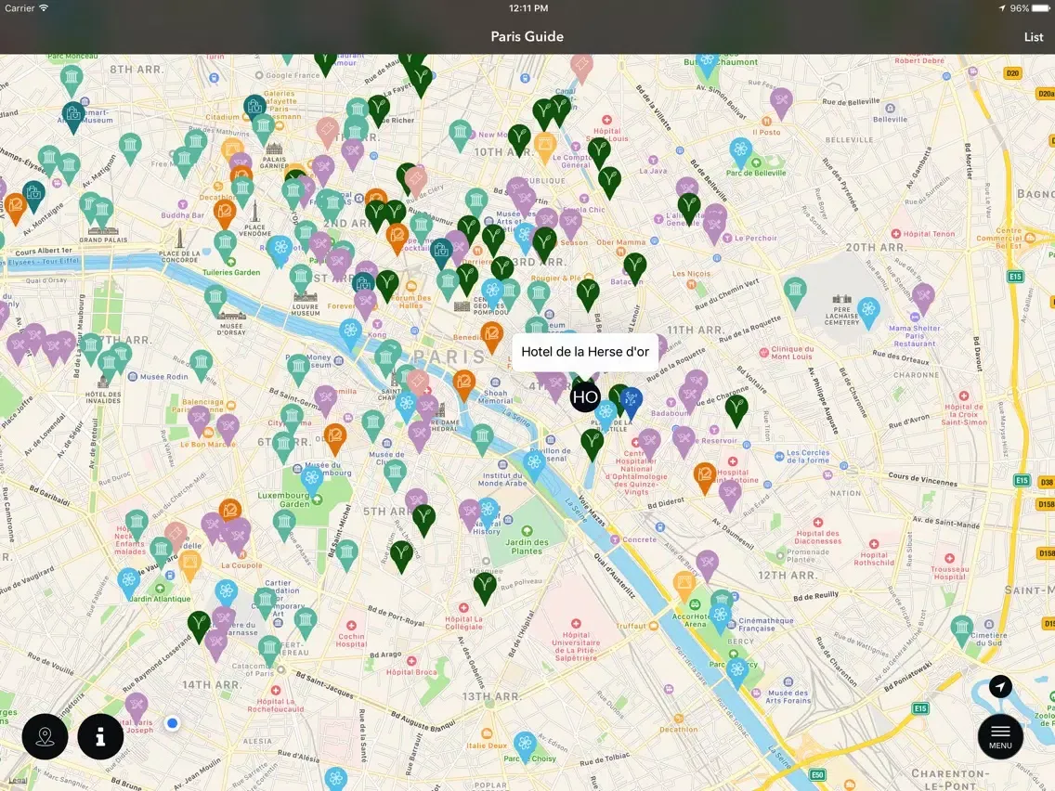Select orange pin beside Benedict label
This screenshot has width=1055, height=791.
pos(492,334)
